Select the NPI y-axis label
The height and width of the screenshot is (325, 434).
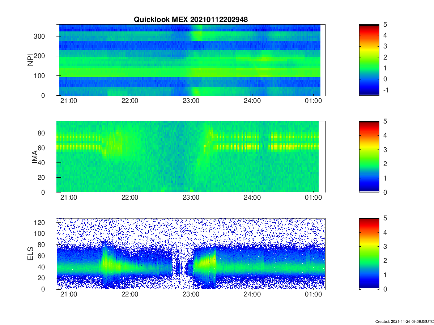tap(30, 60)
